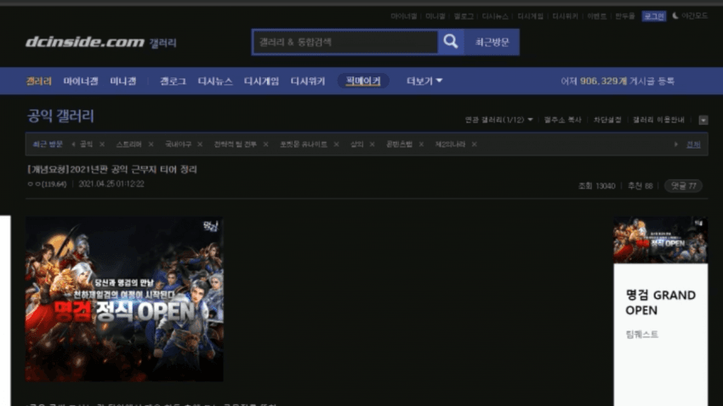
Task: Show next recent galleries with right arrow
Action: pos(676,144)
